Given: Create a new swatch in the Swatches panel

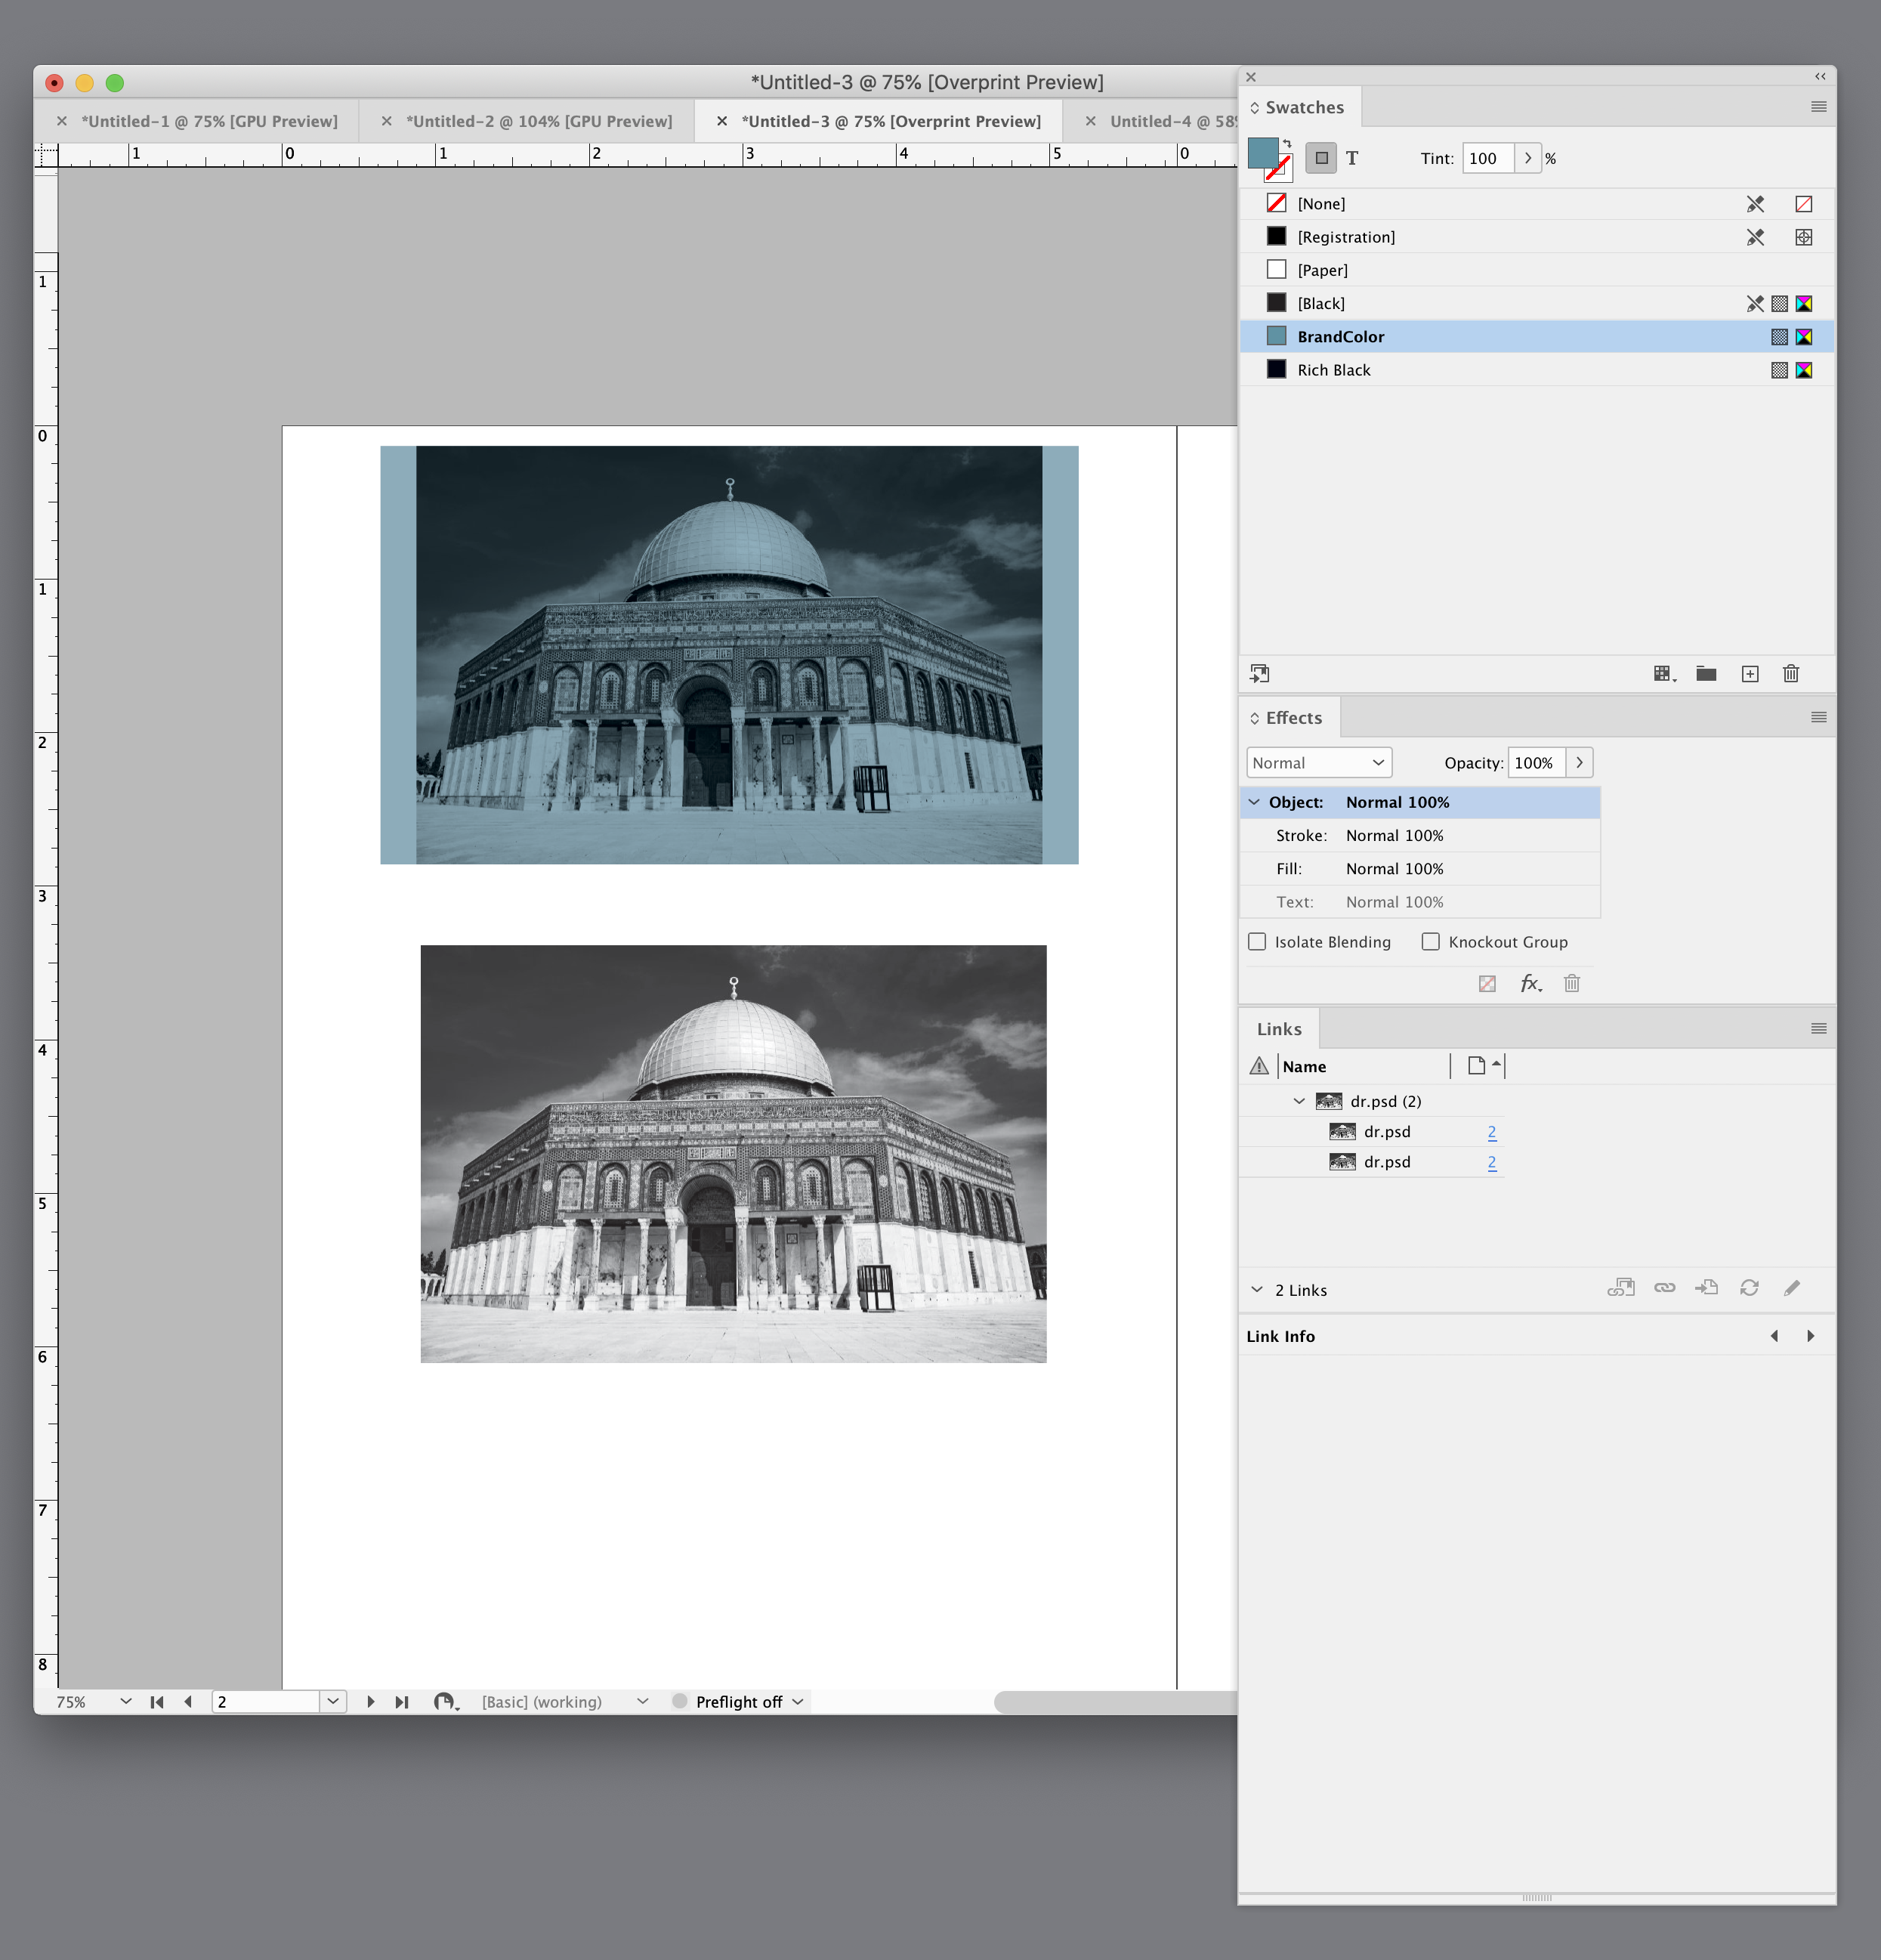Looking at the screenshot, I should tap(1749, 673).
